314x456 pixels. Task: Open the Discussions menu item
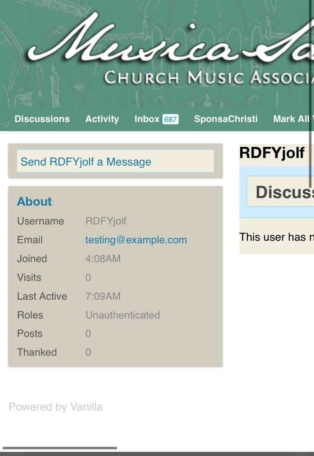[x=42, y=119]
